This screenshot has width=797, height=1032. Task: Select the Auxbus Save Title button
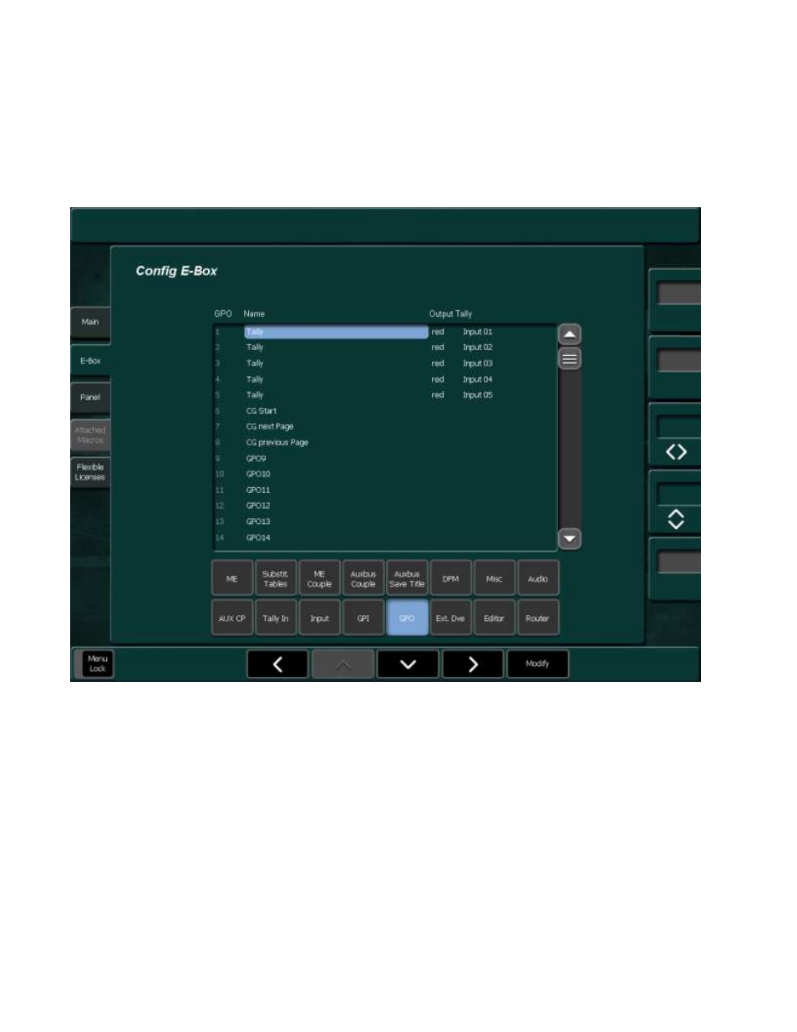pos(407,579)
